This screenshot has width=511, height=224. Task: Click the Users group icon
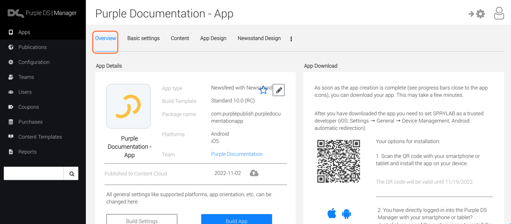coord(11,92)
